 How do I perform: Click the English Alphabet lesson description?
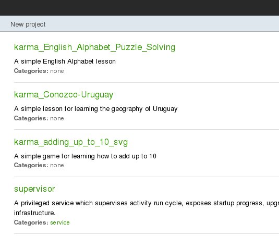click(x=65, y=61)
